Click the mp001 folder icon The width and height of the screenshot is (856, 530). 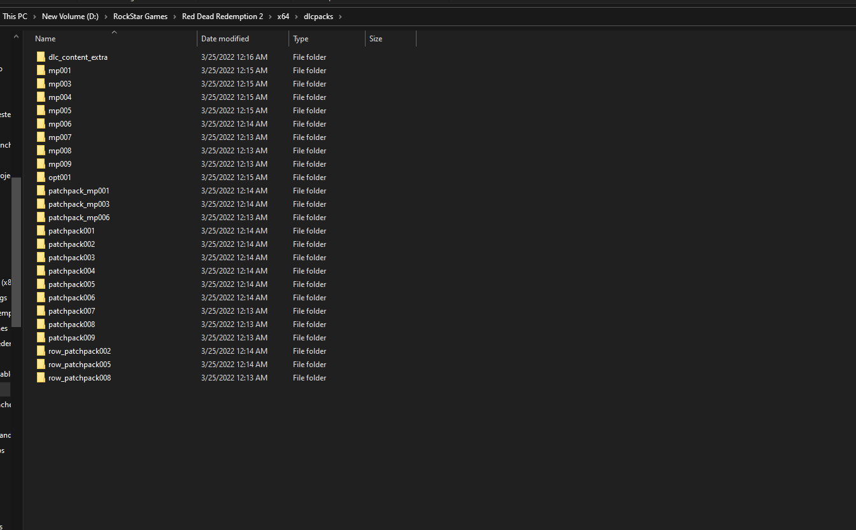click(x=41, y=71)
